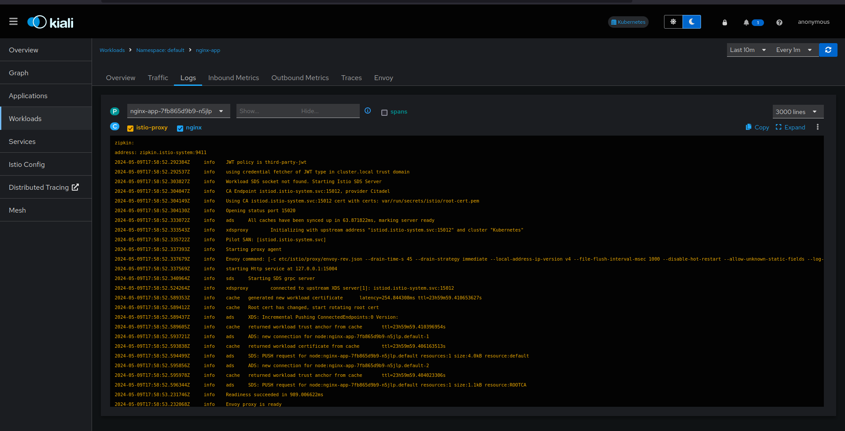Switch to the Inbound Metrics tab

point(233,78)
